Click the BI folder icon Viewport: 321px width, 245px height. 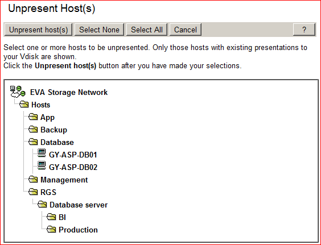[x=51, y=217]
